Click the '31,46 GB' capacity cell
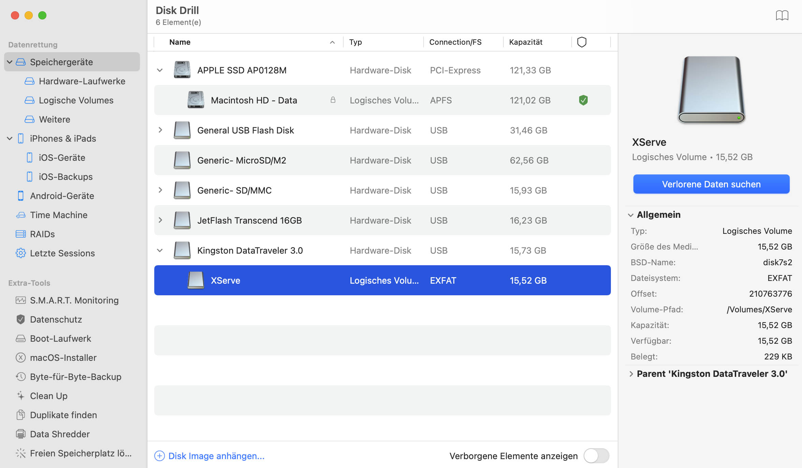Viewport: 802px width, 468px height. click(529, 130)
